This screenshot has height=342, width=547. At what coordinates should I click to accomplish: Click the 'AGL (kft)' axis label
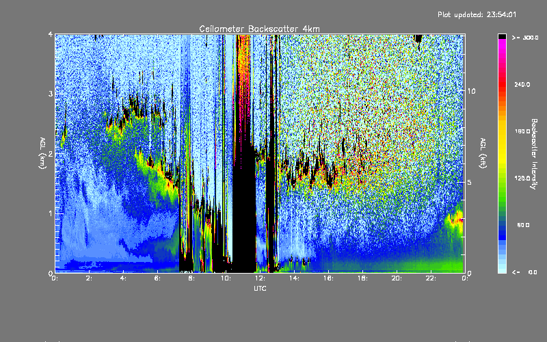tap(483, 153)
